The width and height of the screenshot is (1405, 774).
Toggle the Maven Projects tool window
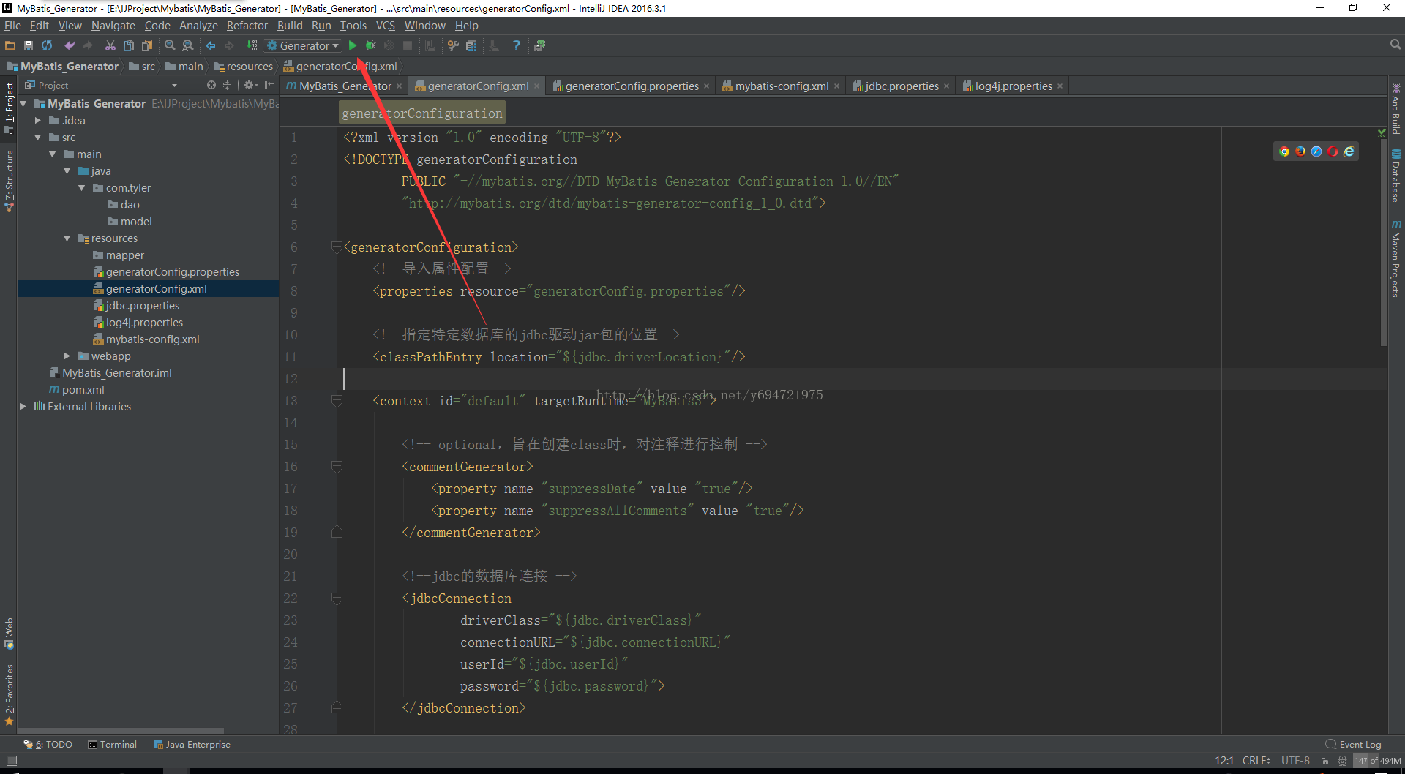tap(1396, 258)
